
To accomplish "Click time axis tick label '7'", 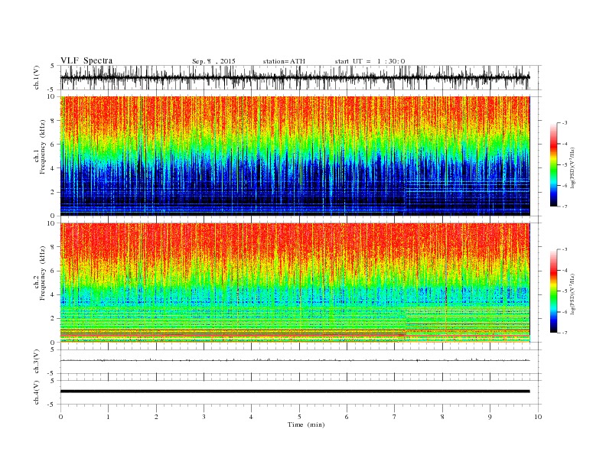I will (395, 417).
